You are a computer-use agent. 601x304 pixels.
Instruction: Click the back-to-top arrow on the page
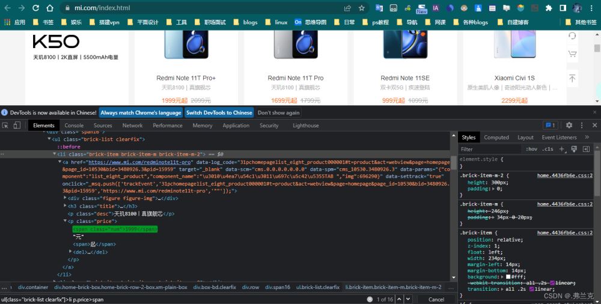tap(572, 78)
